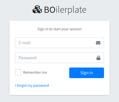The width and height of the screenshot is (119, 102).
Task: Submit the login form with Sign in
Action: [86, 73]
